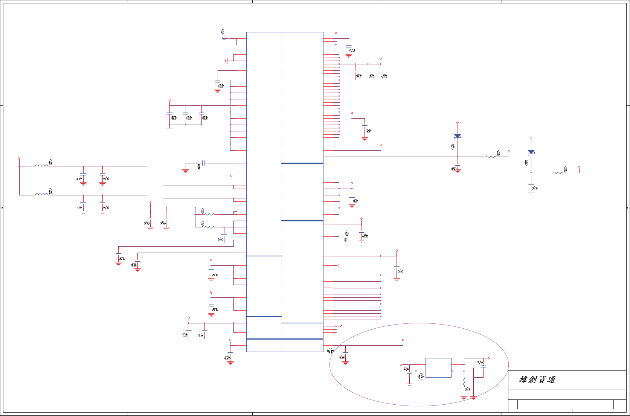Select the left Schottky diode symbol

(x=458, y=136)
